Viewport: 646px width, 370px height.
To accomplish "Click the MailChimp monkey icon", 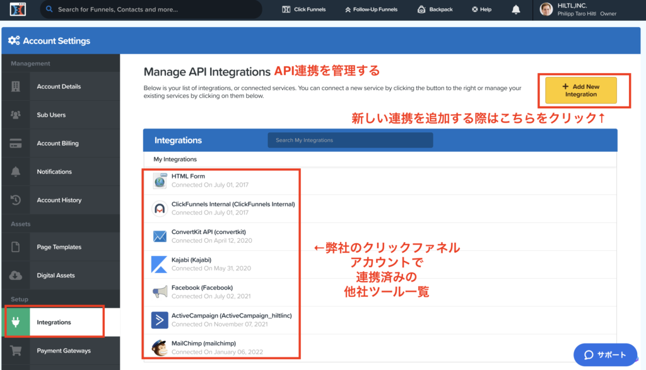I will [160, 348].
